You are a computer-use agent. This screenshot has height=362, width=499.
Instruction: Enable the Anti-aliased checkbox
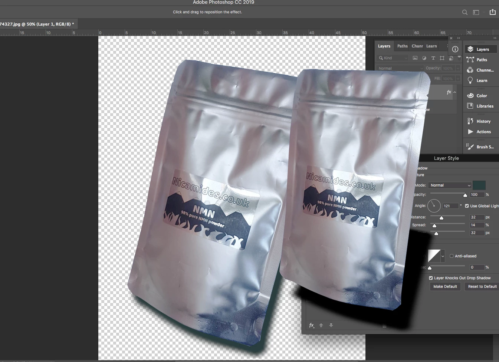(452, 256)
